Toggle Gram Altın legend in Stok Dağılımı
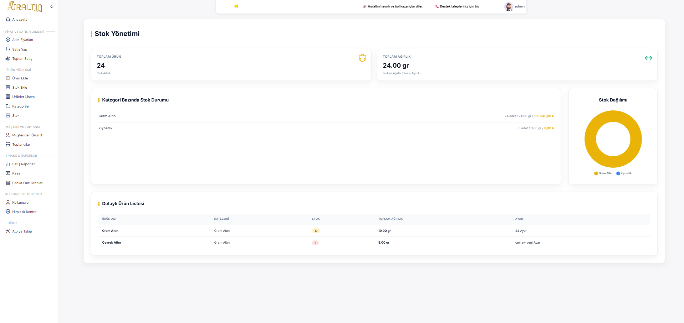The height and width of the screenshot is (323, 684). pyautogui.click(x=603, y=173)
